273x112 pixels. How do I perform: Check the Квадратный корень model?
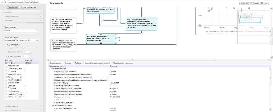6,94
